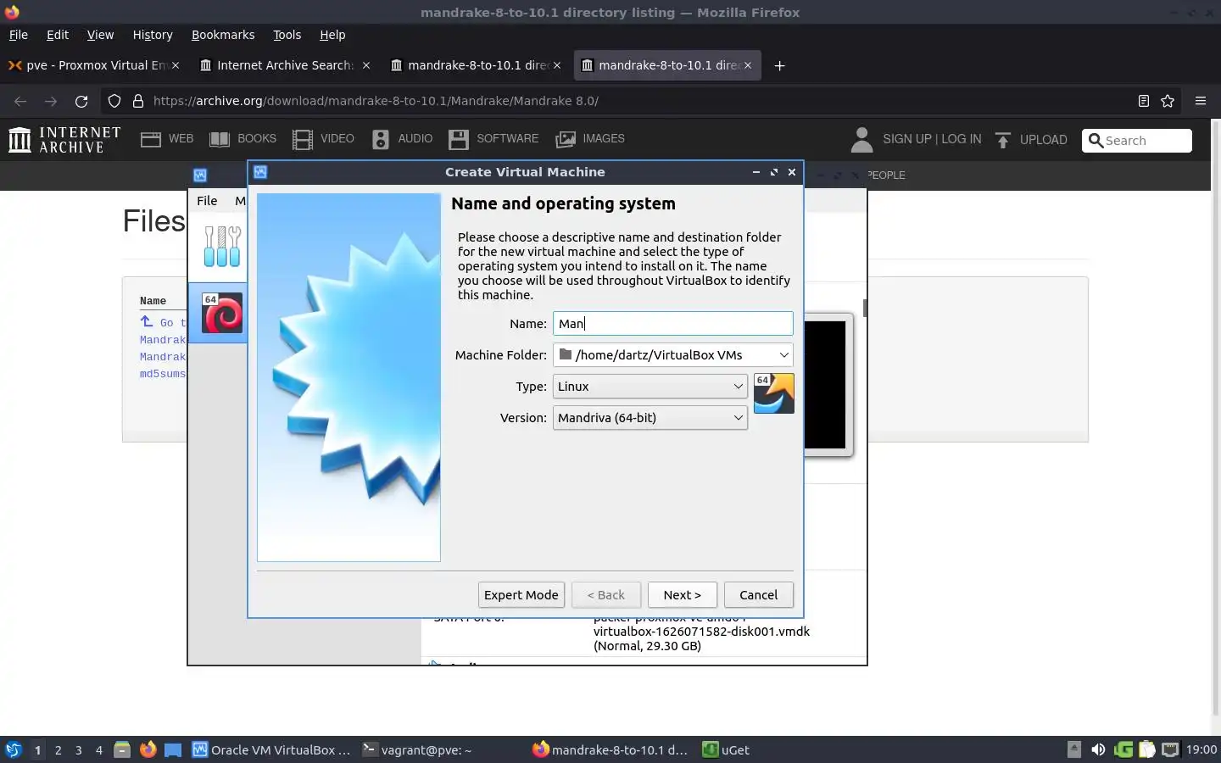Click the volume speaker icon in system tray

tap(1098, 749)
